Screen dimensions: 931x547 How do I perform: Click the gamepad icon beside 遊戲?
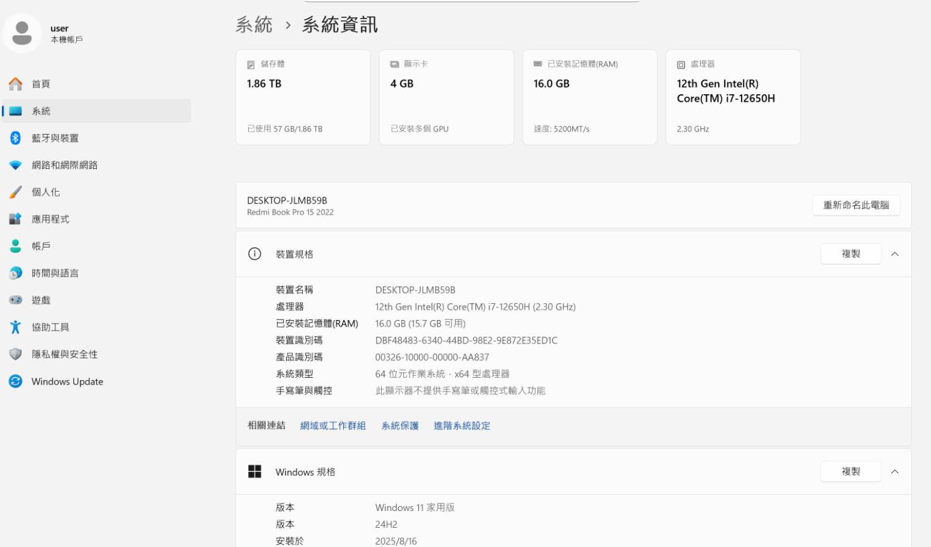[x=16, y=300]
